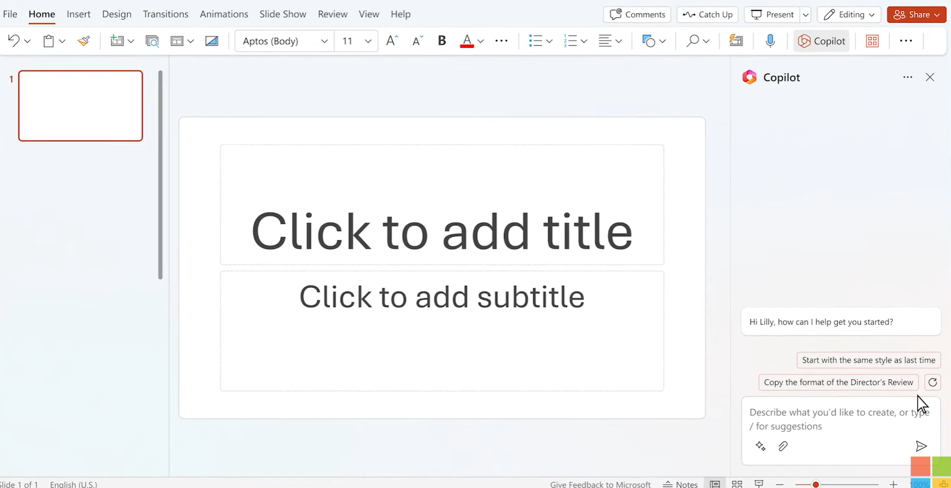Open the Transitions tab
This screenshot has width=951, height=488.
coord(166,14)
